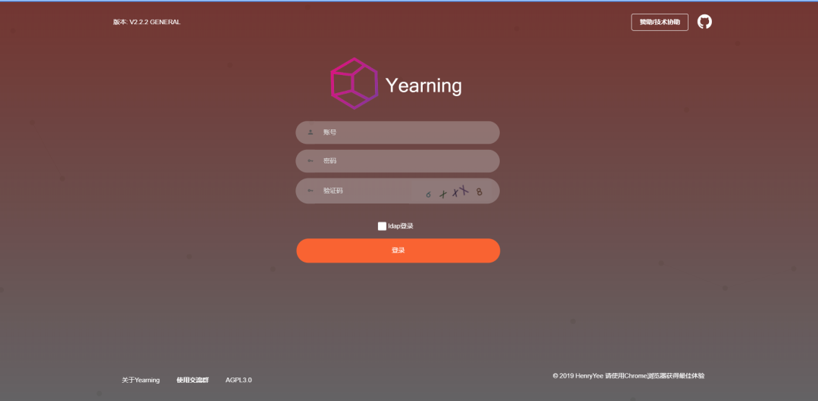Click the key icon in captcha field
Screen dimensions: 818x401
[x=311, y=191]
